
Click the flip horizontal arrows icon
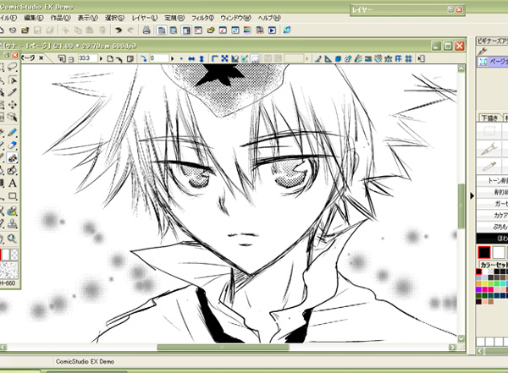pyautogui.click(x=191, y=58)
